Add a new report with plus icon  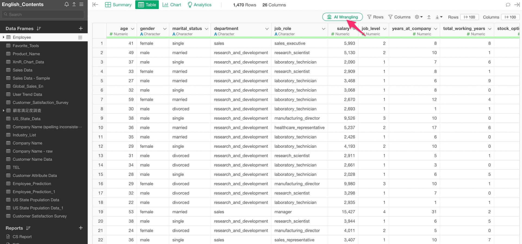81,228
